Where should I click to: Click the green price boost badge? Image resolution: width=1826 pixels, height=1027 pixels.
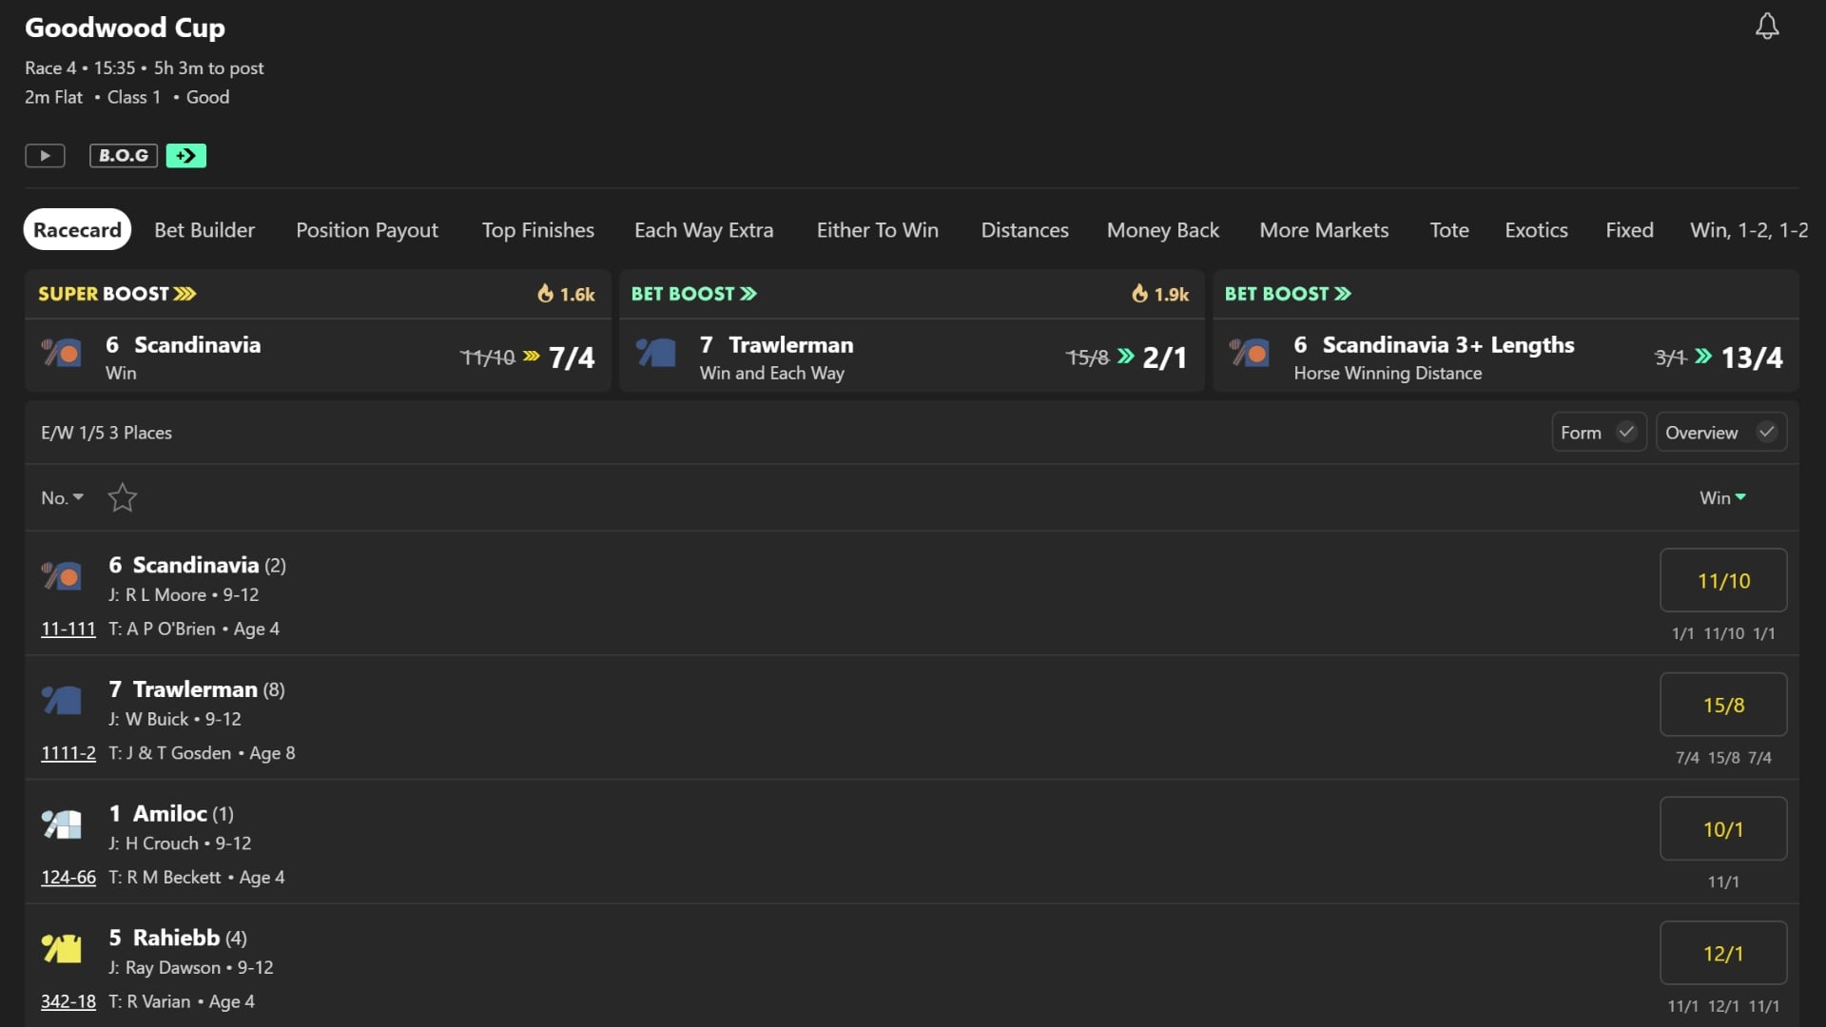[186, 156]
